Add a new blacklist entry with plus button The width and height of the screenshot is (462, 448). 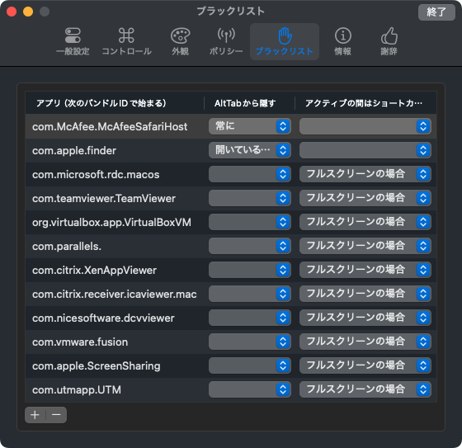point(35,415)
